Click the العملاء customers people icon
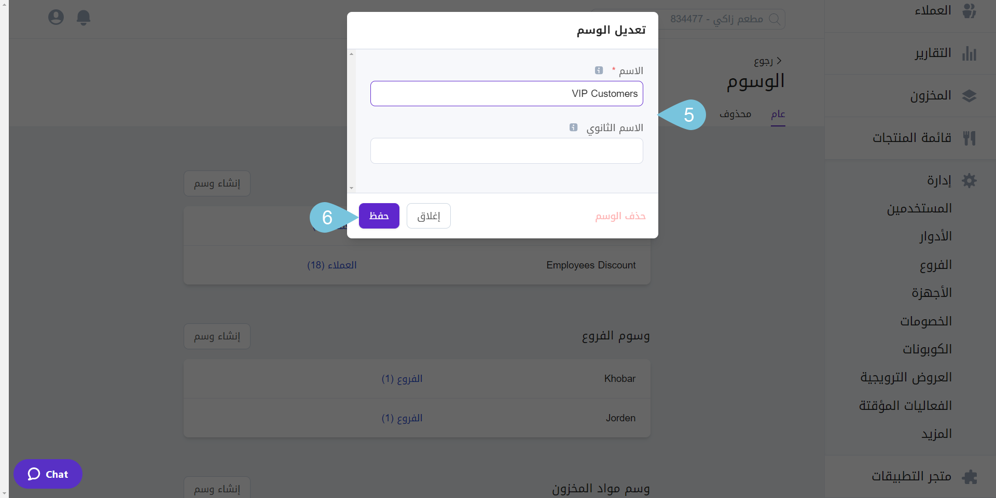996x498 pixels. pyautogui.click(x=969, y=10)
